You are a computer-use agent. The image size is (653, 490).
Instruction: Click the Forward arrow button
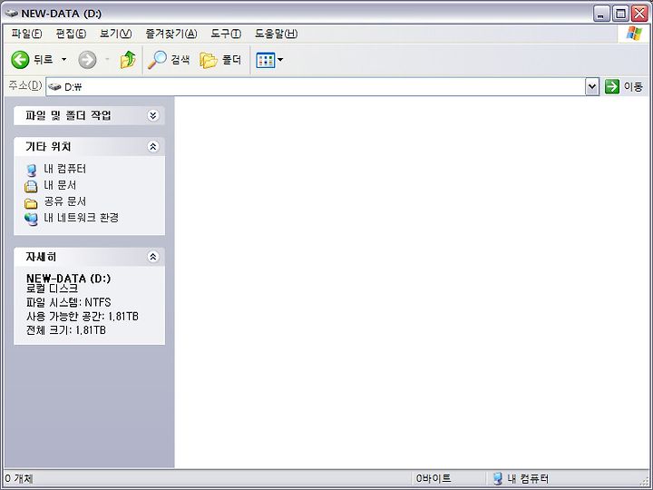pyautogui.click(x=87, y=60)
